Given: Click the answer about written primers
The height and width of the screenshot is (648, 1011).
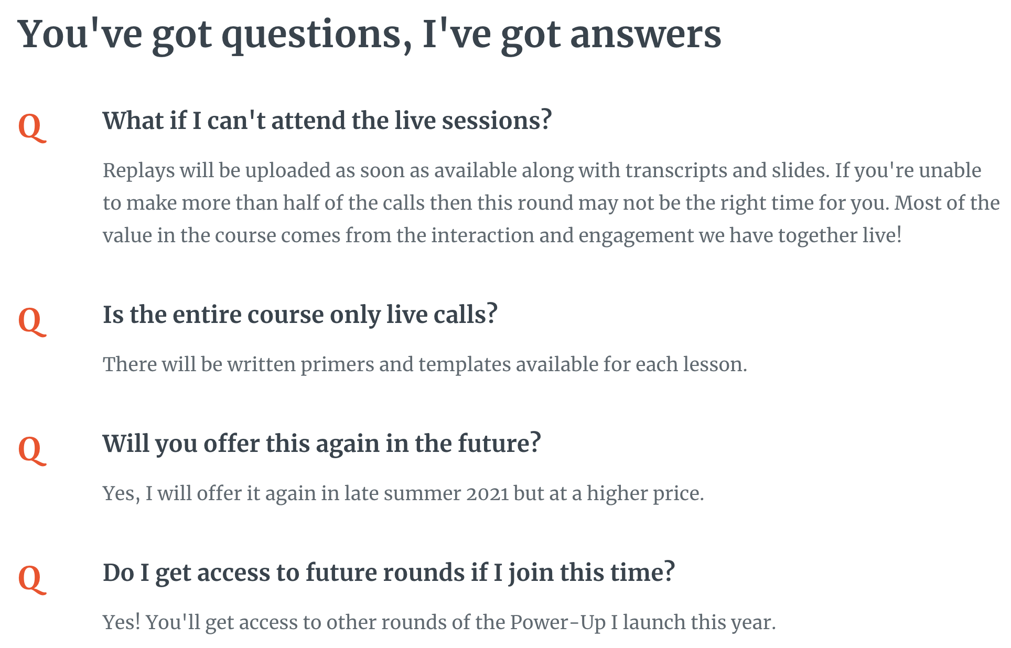Looking at the screenshot, I should (x=425, y=365).
